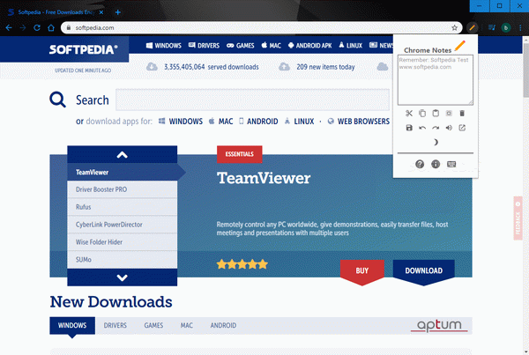
Task: Open the FEEDBACK side tab
Action: 518,218
